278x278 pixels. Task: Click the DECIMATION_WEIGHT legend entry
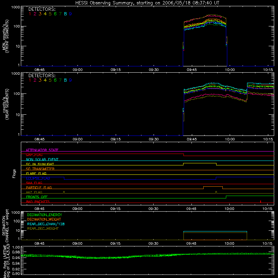pos(44,220)
